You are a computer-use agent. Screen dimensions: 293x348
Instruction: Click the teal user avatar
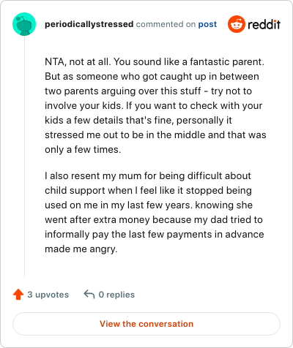coord(24,24)
